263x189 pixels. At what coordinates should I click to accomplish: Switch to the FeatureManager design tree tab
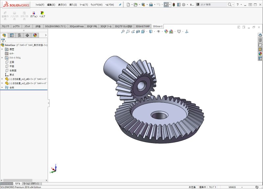coord(4,35)
